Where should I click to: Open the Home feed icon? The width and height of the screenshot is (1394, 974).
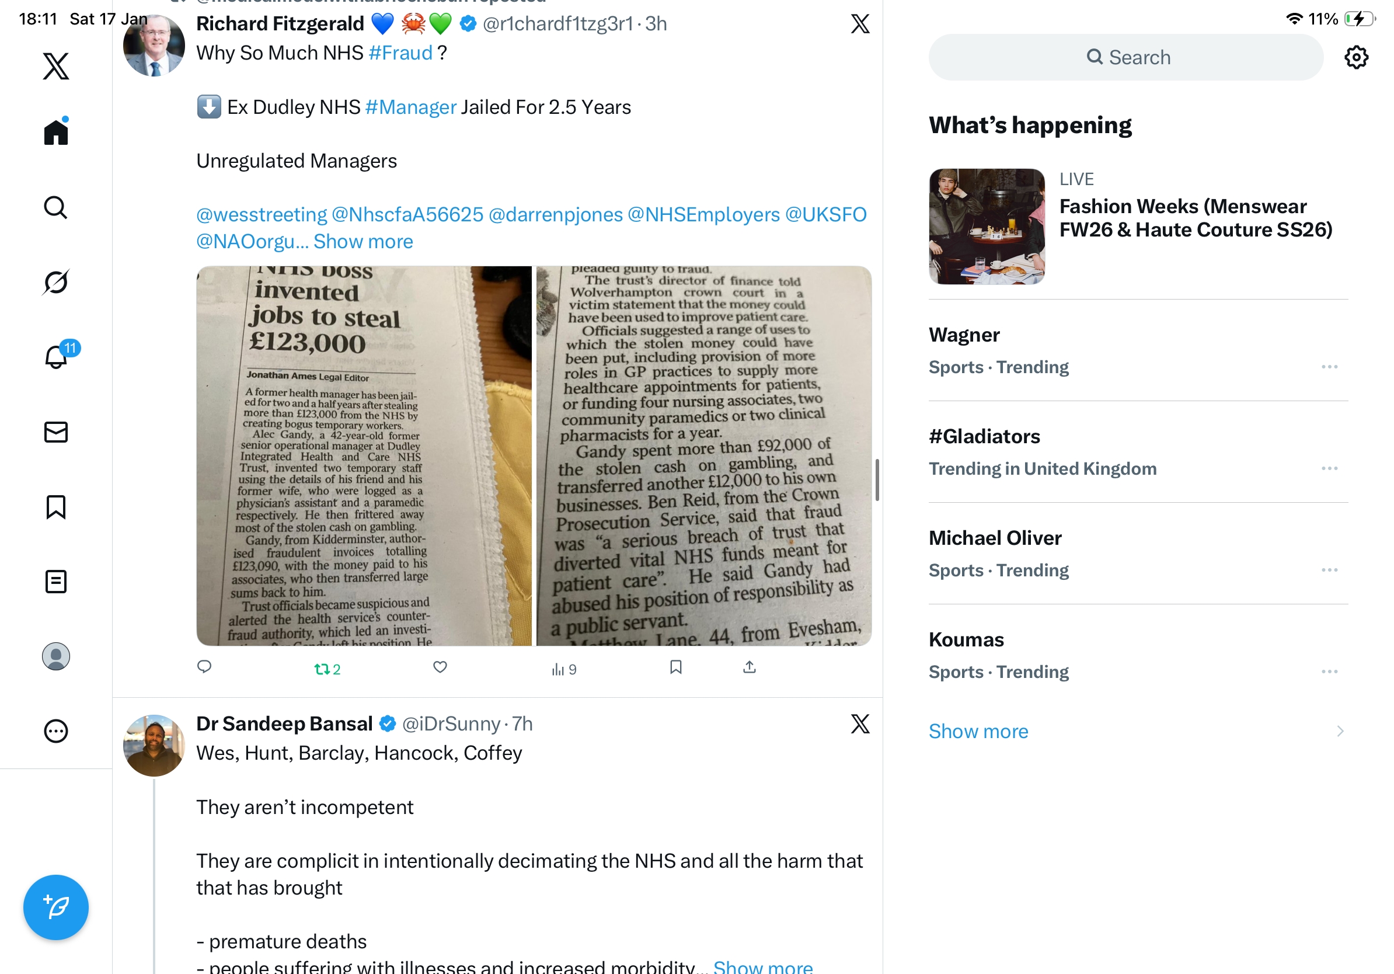point(56,131)
